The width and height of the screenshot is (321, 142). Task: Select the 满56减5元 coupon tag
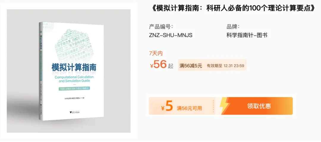pyautogui.click(x=191, y=66)
